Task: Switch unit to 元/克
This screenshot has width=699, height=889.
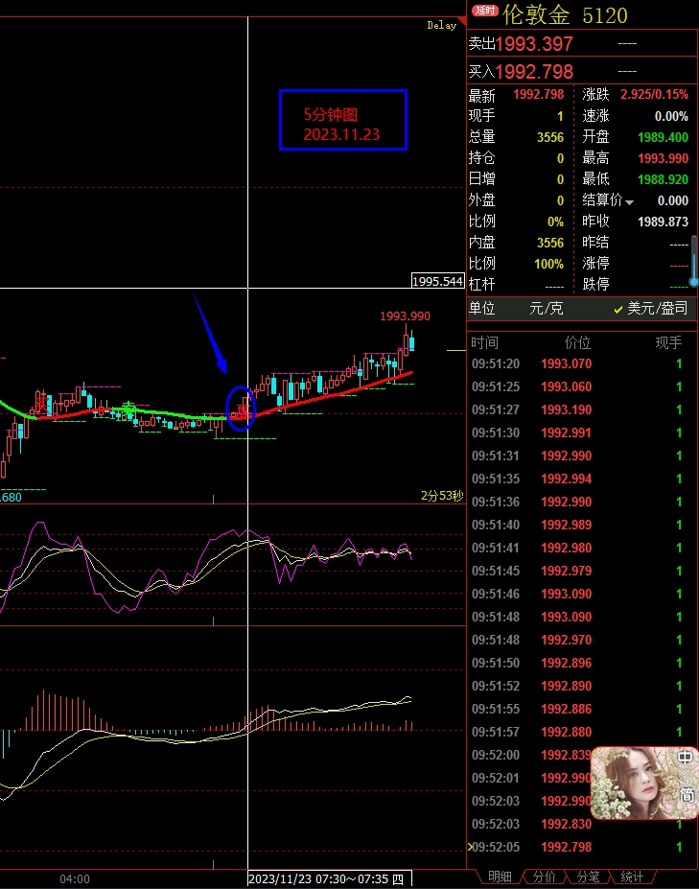Action: tap(547, 309)
